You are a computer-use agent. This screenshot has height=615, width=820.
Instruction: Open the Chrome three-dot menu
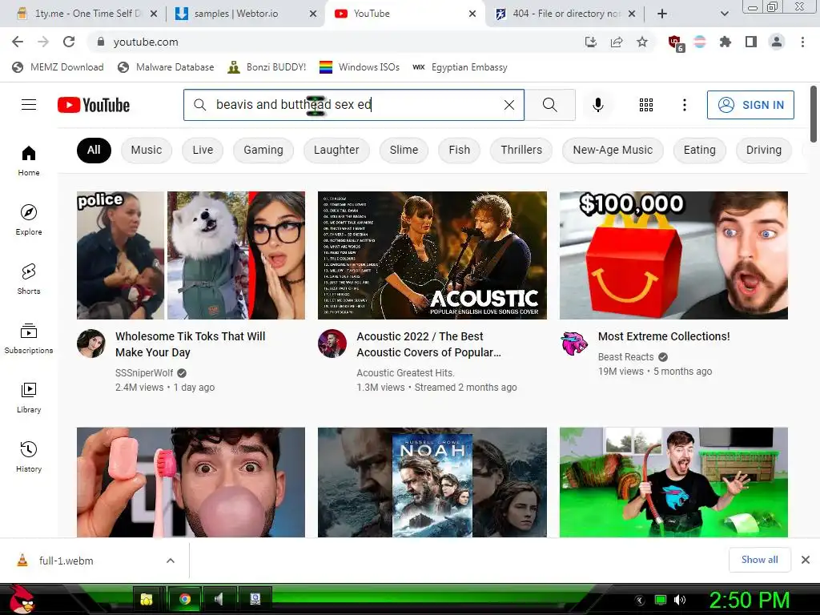pyautogui.click(x=802, y=42)
